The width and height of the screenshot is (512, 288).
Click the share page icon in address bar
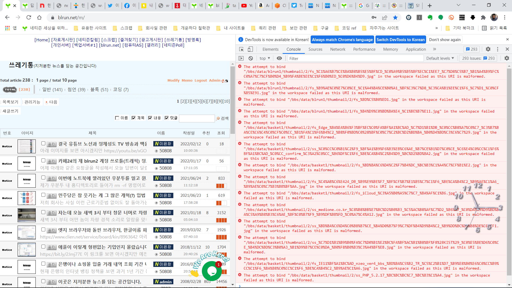point(385,17)
